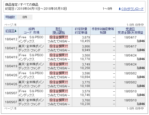Click the bottom 1-8件 /8件中 label
Image resolution: width=149 pixels, height=115 pixels.
(x=135, y=109)
